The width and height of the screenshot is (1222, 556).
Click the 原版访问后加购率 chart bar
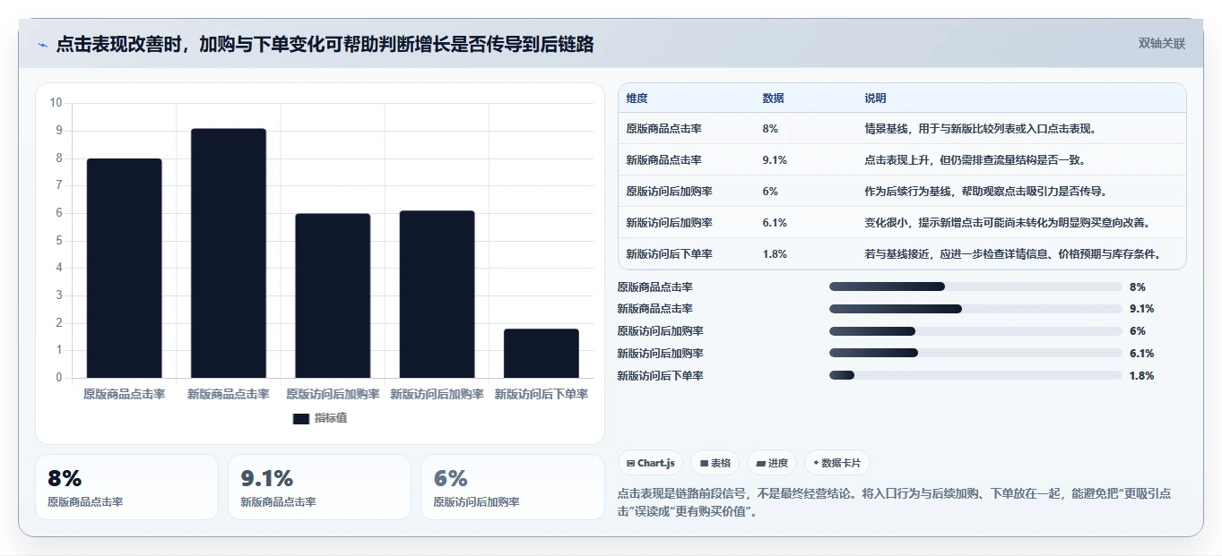pyautogui.click(x=333, y=295)
